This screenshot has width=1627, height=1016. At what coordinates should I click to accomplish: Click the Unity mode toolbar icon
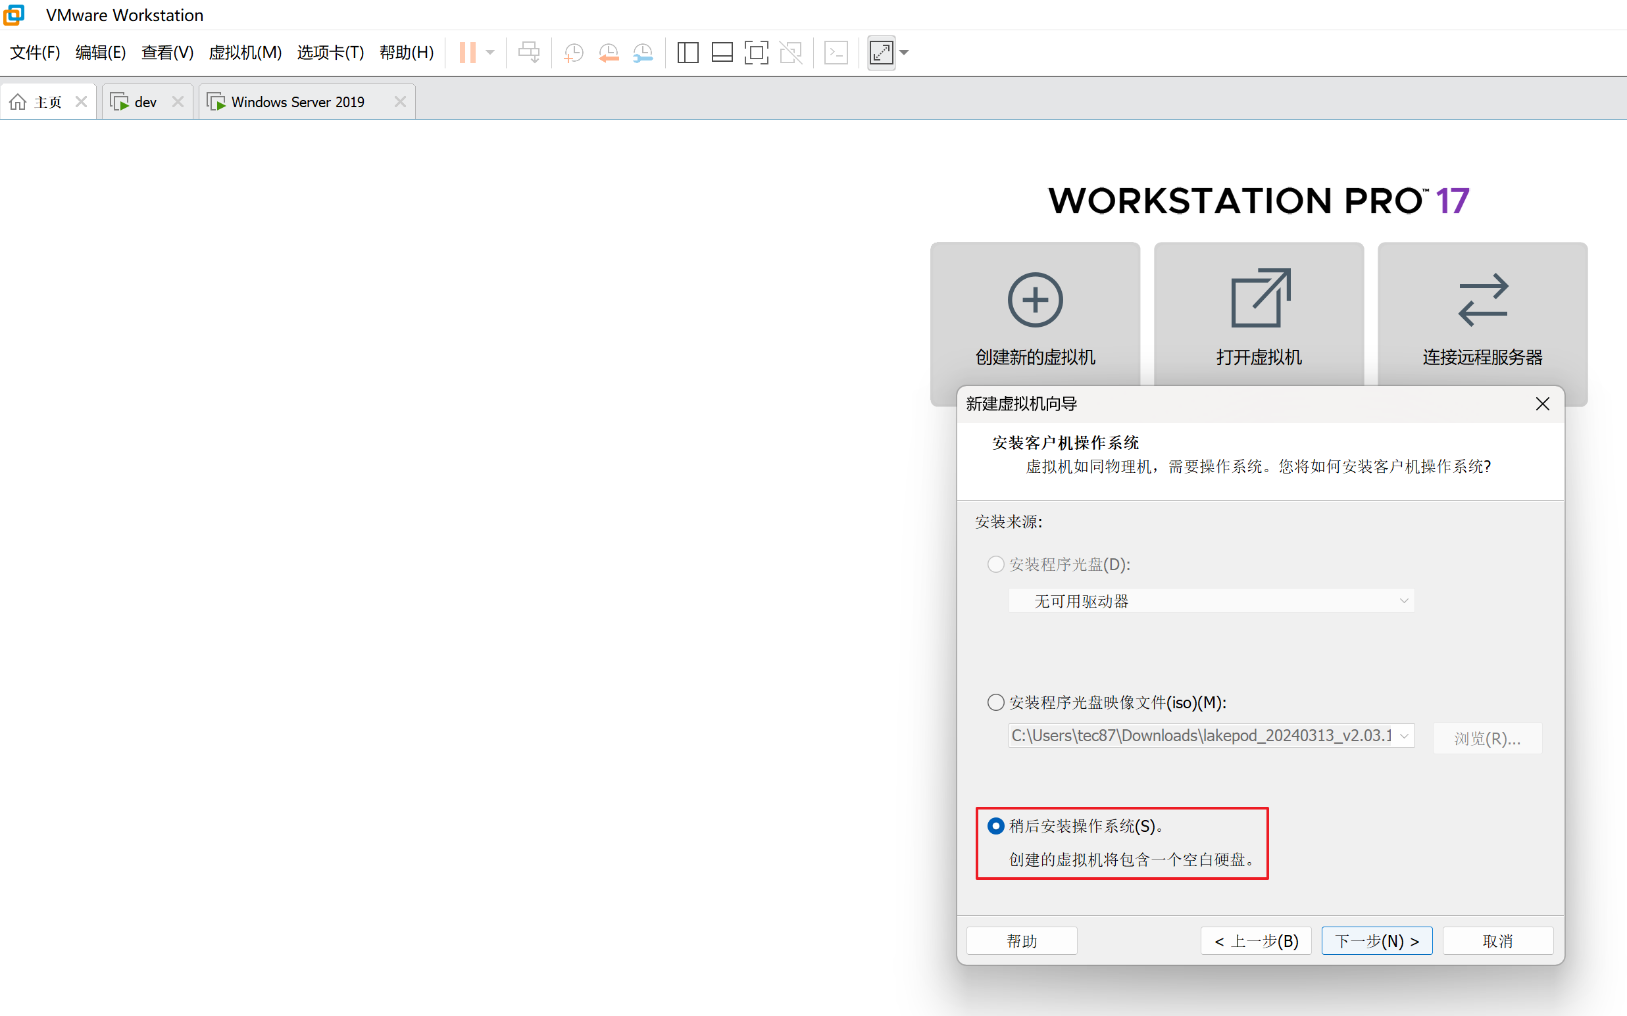pyautogui.click(x=791, y=53)
